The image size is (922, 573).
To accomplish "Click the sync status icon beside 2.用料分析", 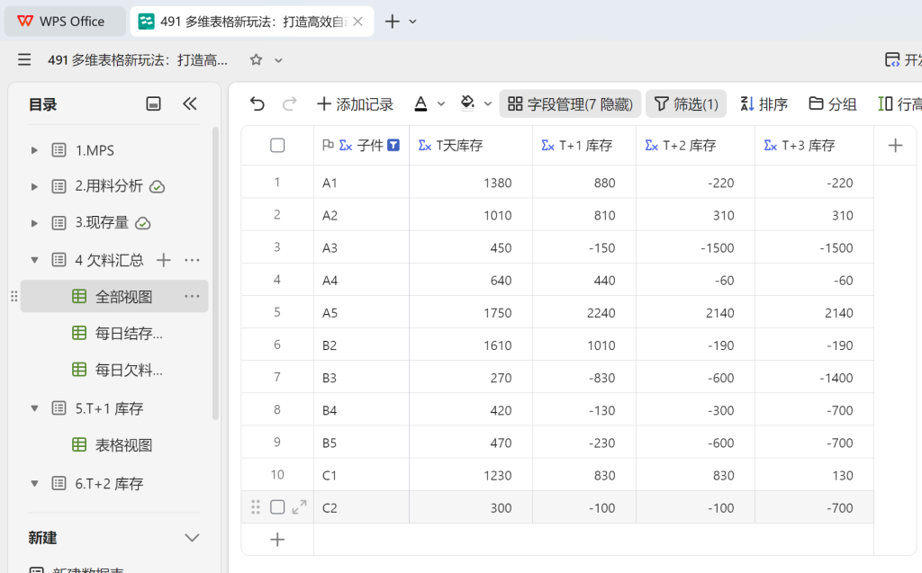I will coord(157,187).
